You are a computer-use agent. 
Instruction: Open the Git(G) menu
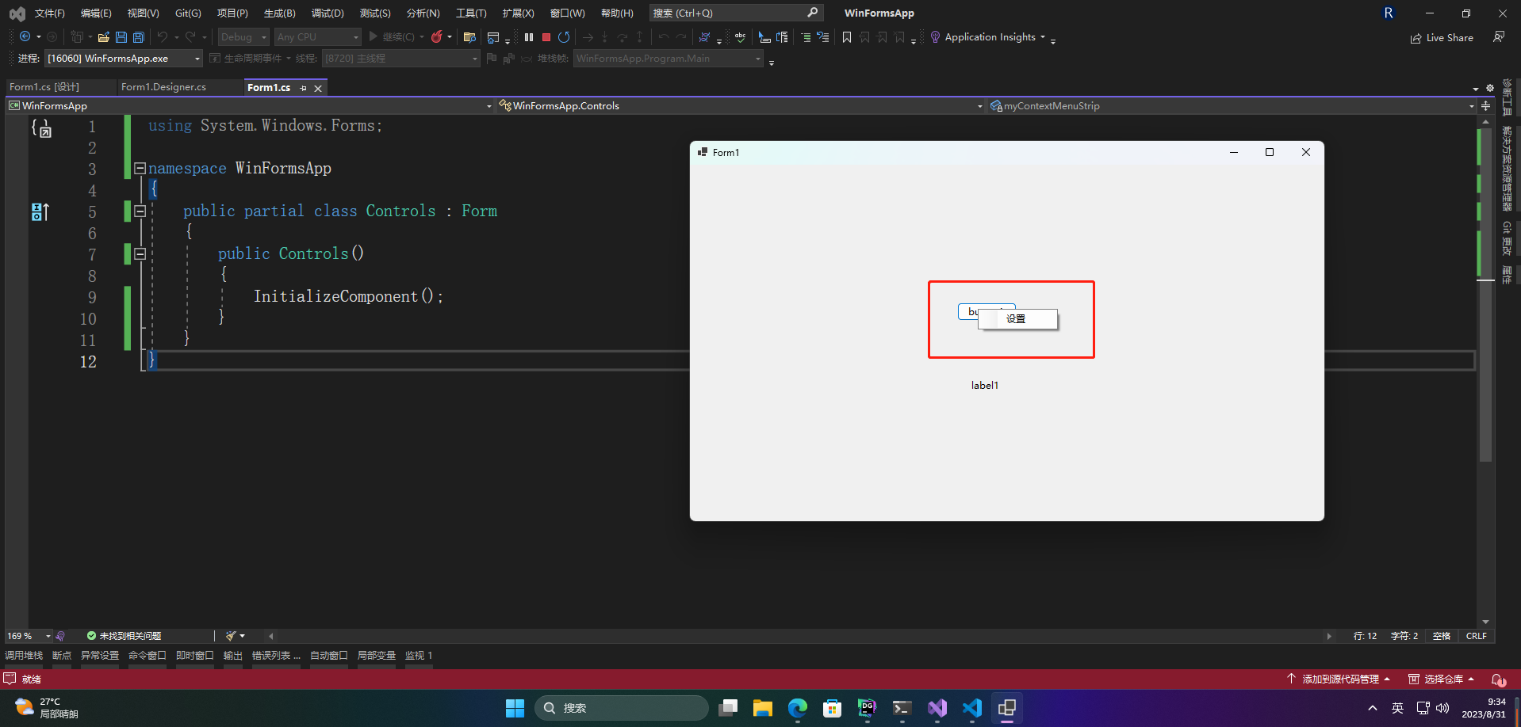click(188, 13)
